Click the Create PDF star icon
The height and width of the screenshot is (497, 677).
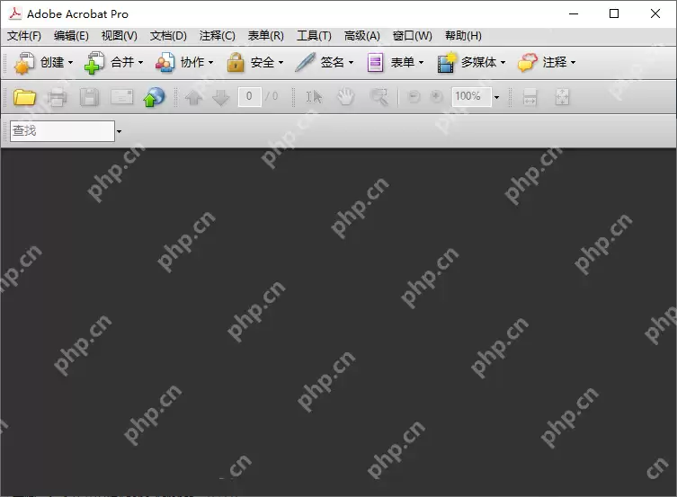24,63
